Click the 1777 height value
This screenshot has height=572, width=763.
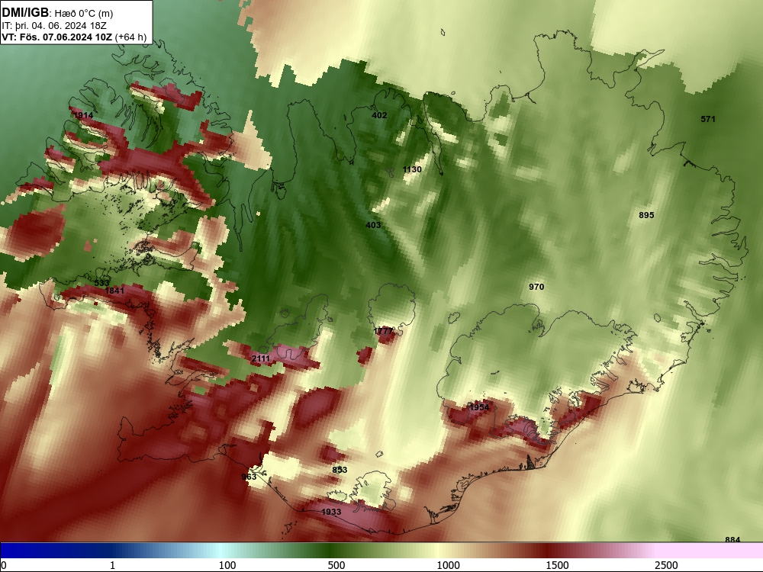coord(383,331)
